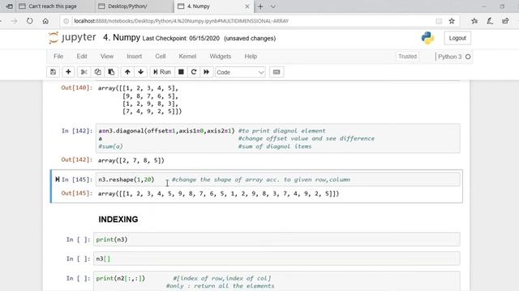519x291 pixels.
Task: Open reading view icon in address bar
Action: 439,21
